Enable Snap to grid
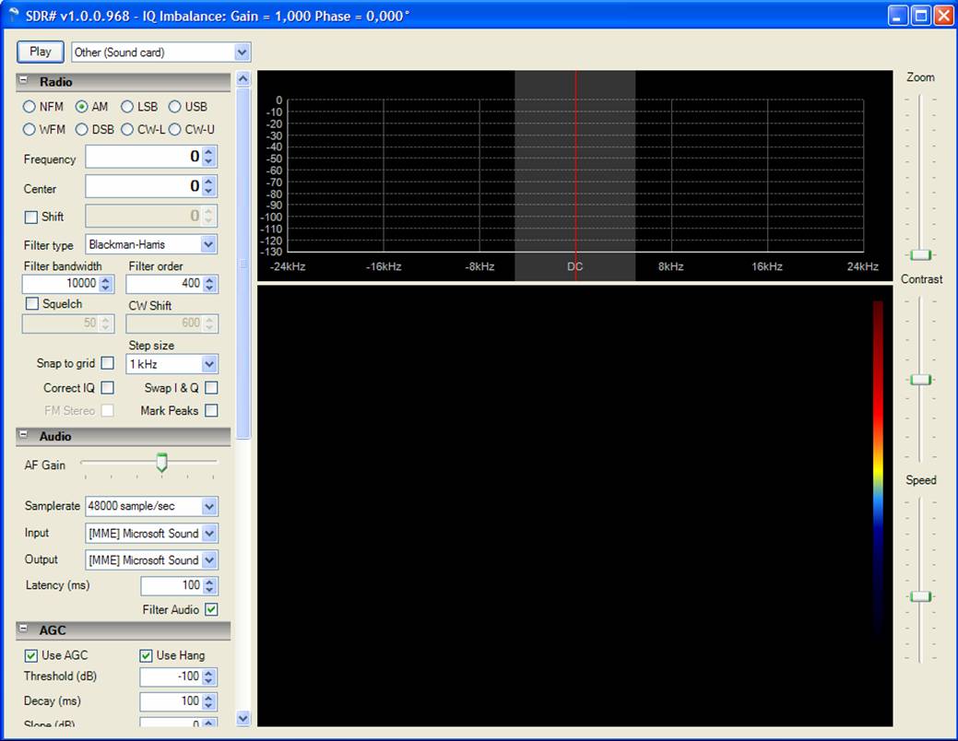This screenshot has width=958, height=741. 108,363
